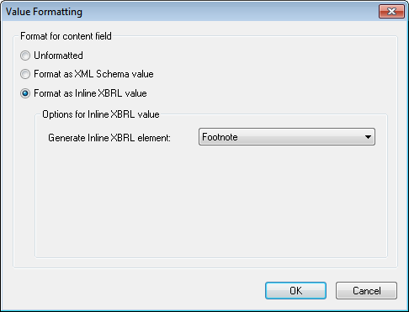Expand the Footnote dropdown arrow
Screen dimensions: 409x312
[368, 137]
